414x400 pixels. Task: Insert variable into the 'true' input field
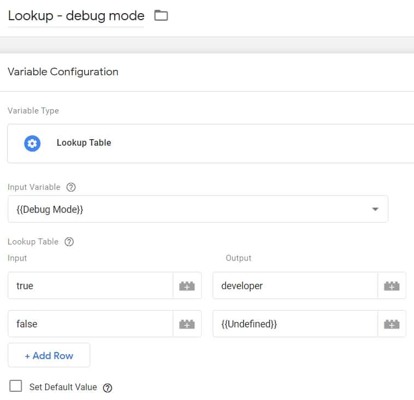coord(187,286)
